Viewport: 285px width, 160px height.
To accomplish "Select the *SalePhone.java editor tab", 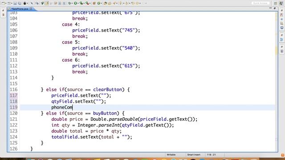I will point(20,9).
